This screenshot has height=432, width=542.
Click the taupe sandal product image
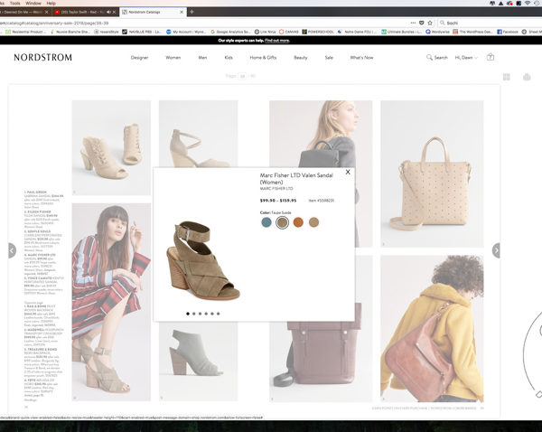click(203, 260)
